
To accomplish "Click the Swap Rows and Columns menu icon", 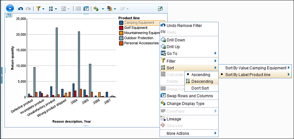I will click(163, 96).
